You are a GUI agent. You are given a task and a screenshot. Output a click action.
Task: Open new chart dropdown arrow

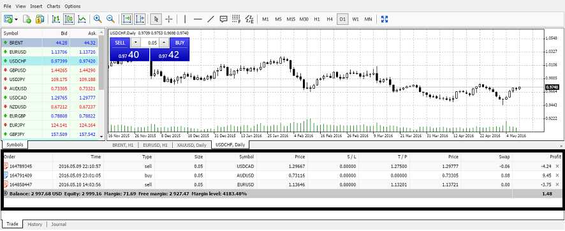(17, 19)
